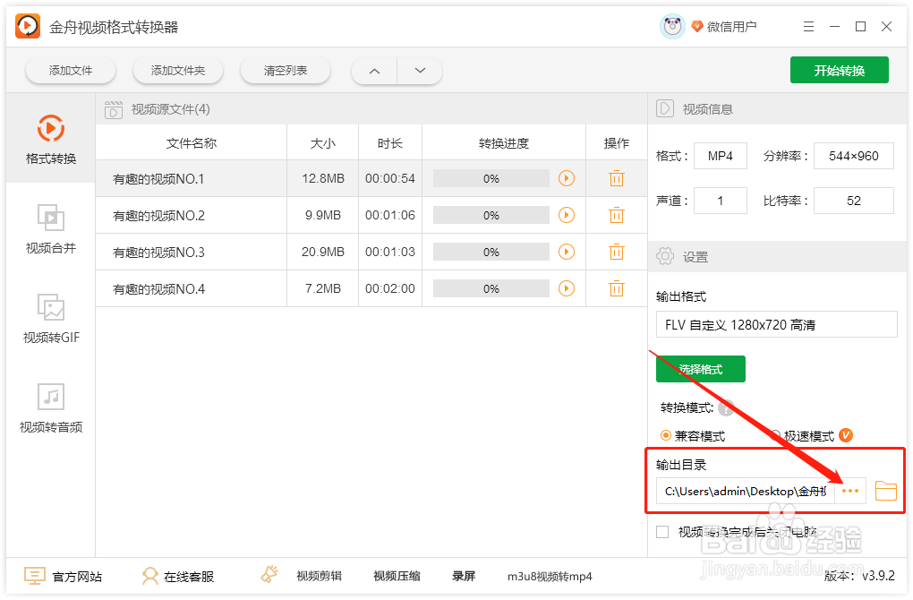Viewport: 913px width, 600px height.
Task: Click the yellow output folder icon
Action: tap(885, 491)
